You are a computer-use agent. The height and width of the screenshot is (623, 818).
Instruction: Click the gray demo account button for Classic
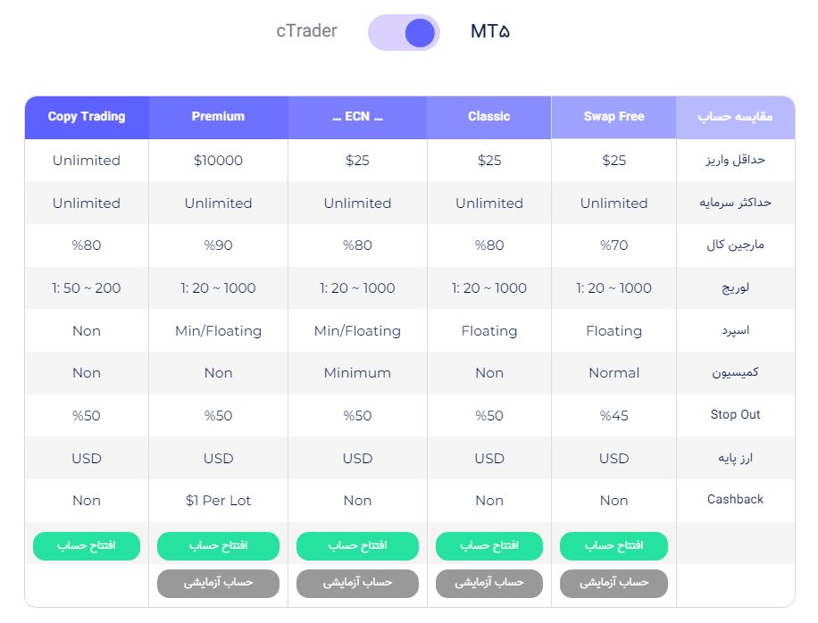click(489, 584)
